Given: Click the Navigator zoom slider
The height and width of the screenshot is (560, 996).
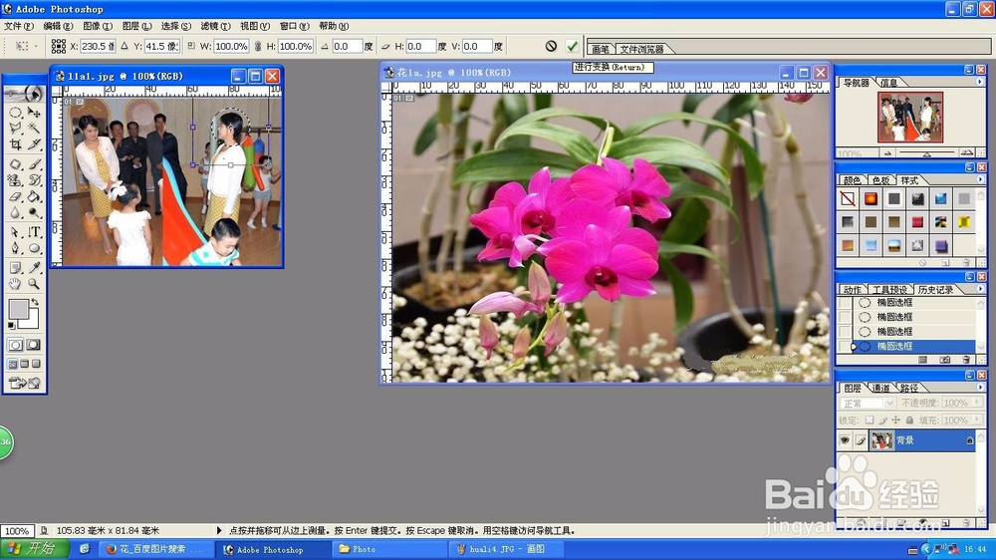Looking at the screenshot, I should [926, 153].
